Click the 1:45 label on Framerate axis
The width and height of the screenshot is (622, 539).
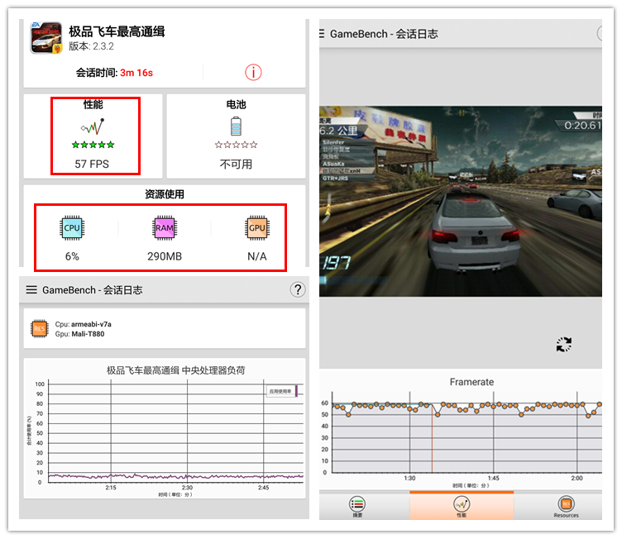click(x=494, y=478)
